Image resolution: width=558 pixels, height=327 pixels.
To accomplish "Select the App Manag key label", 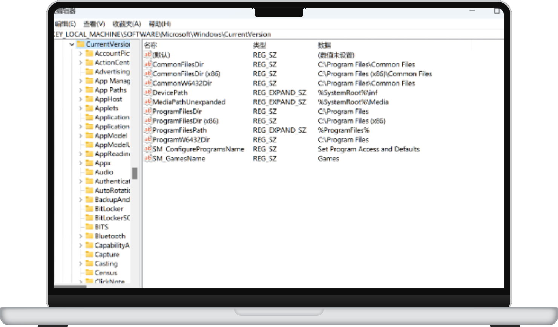I will 112,81.
